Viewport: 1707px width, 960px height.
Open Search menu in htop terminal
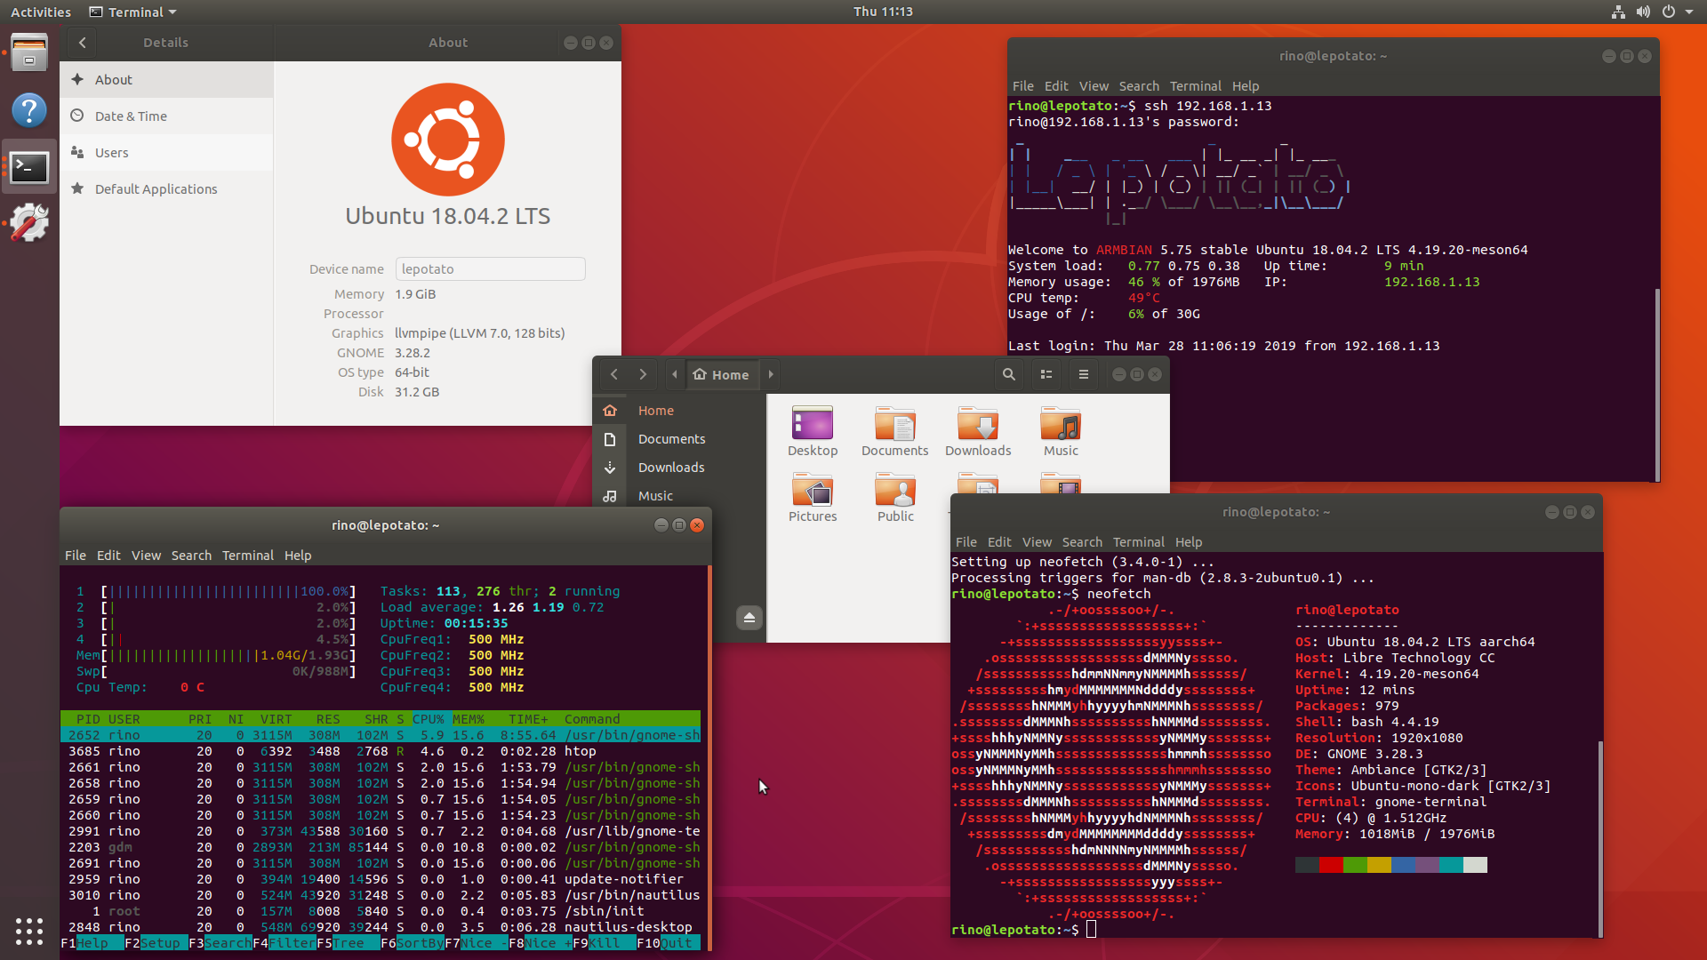191,556
